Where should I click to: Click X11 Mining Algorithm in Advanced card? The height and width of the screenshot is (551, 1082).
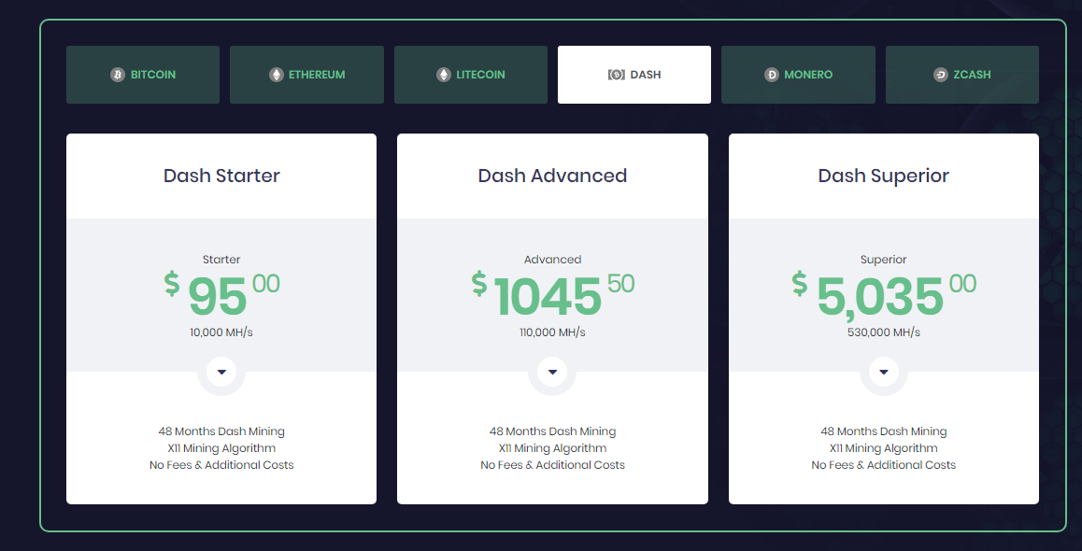click(552, 448)
